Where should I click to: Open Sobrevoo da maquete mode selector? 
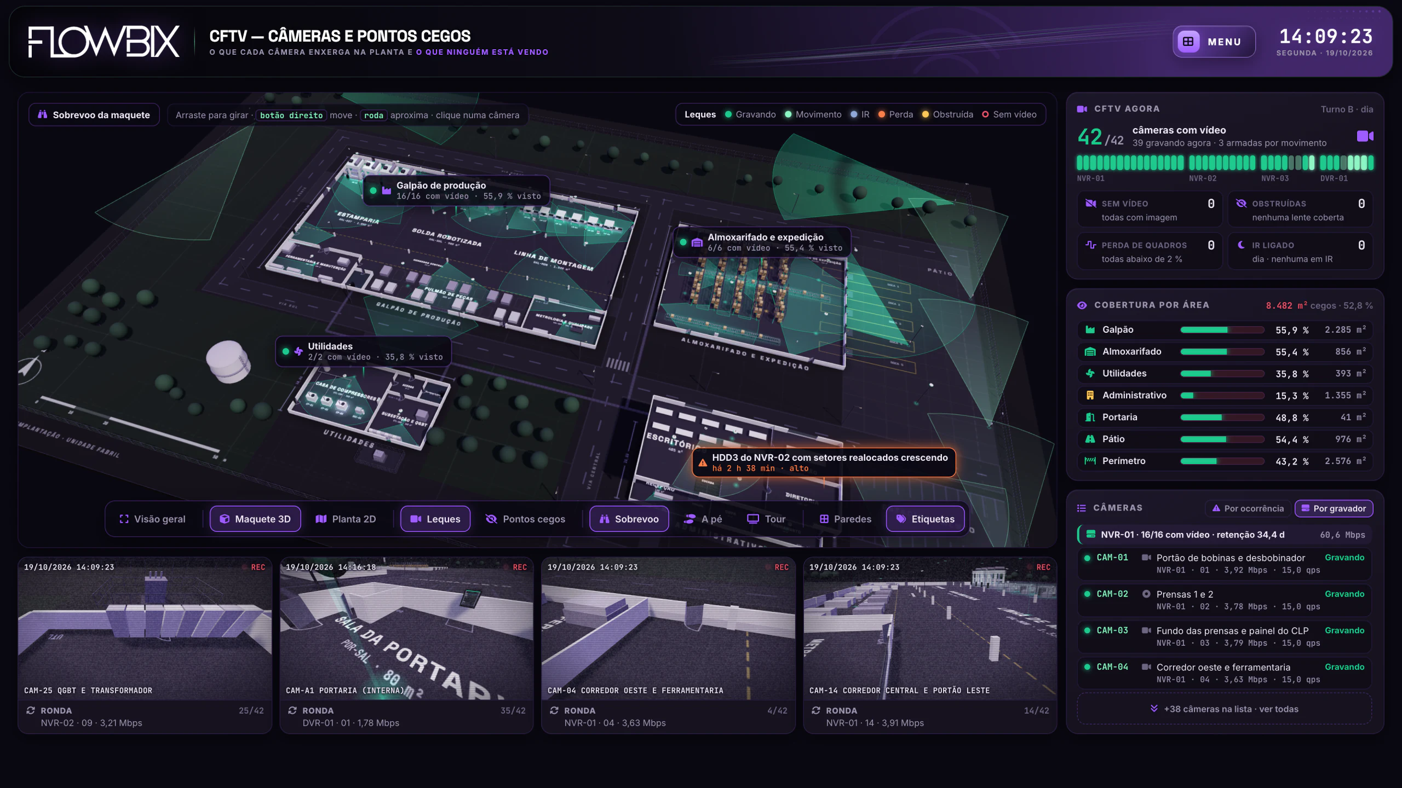point(94,115)
